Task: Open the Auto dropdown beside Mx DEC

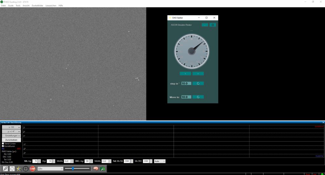Action: pyautogui.click(x=160, y=161)
